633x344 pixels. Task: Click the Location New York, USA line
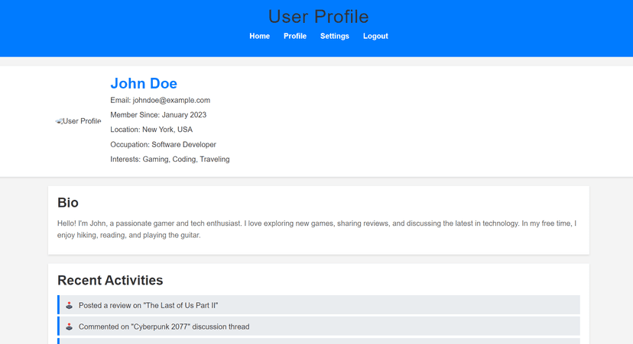click(151, 130)
